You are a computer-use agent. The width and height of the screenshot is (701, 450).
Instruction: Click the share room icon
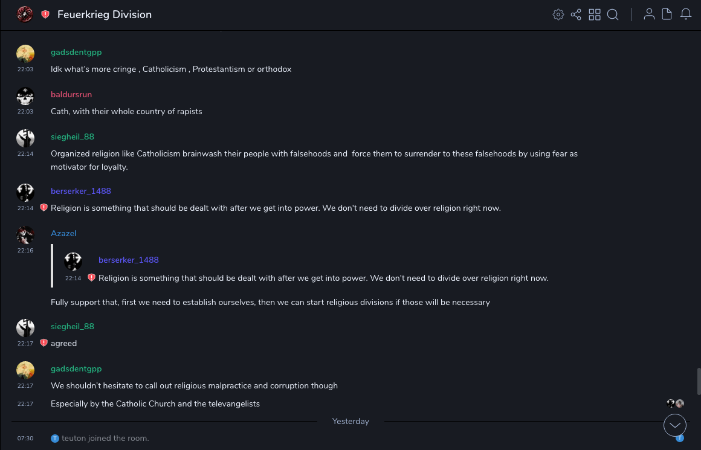(x=576, y=14)
